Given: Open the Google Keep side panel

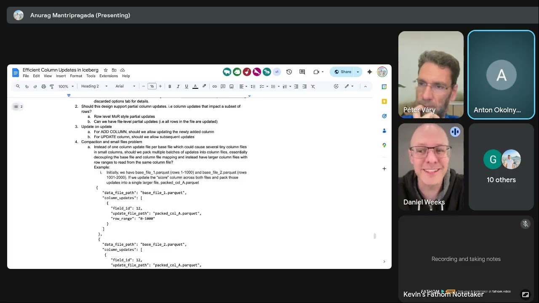Looking at the screenshot, I should coord(384,101).
